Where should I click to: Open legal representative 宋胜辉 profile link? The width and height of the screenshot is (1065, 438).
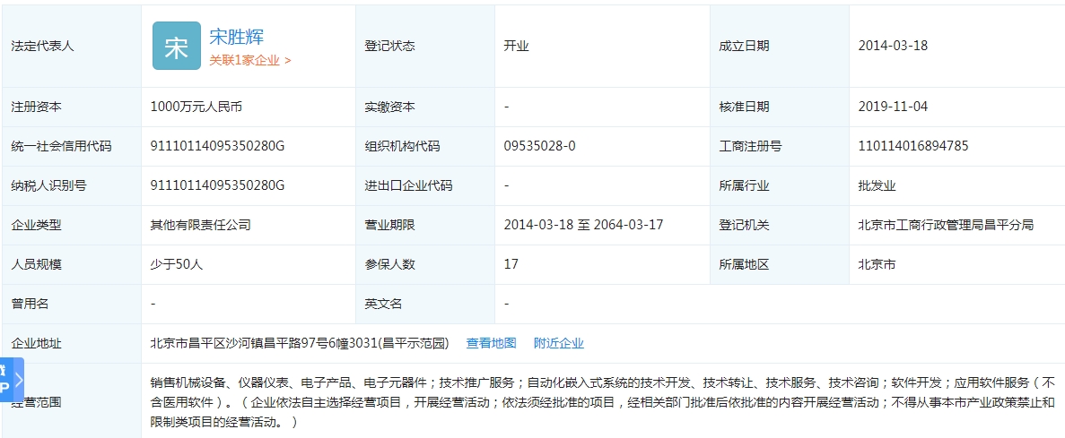click(x=236, y=37)
